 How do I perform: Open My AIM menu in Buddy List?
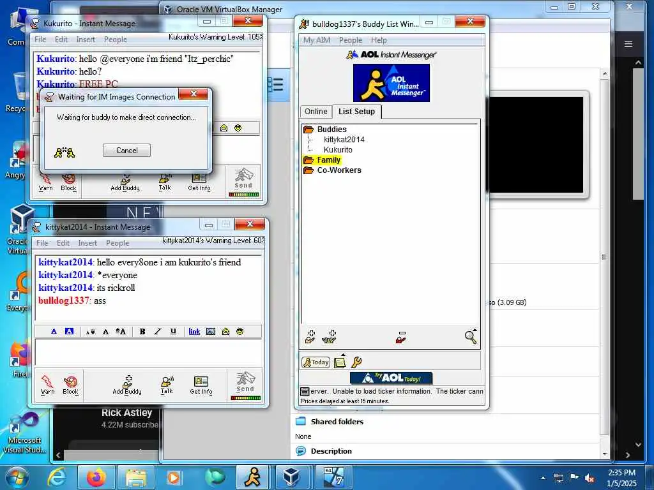pyautogui.click(x=317, y=40)
